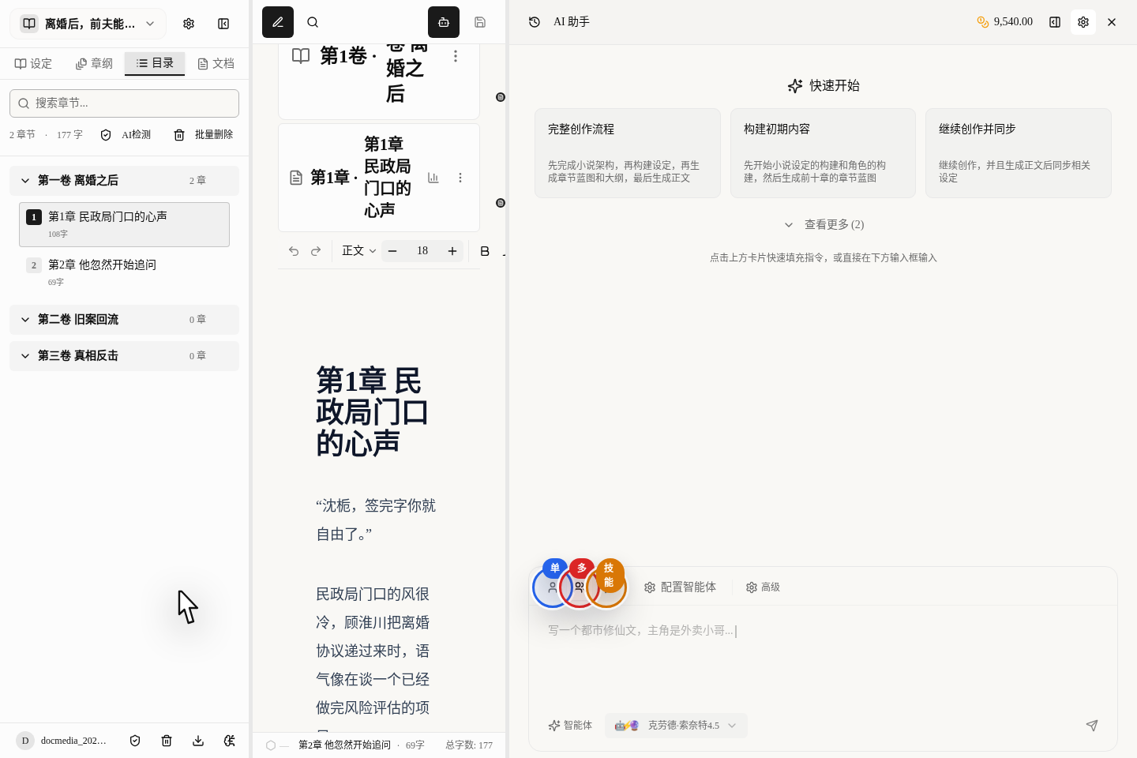Expand 查看更多 (2) in the AI panel
The height and width of the screenshot is (758, 1137).
click(824, 224)
